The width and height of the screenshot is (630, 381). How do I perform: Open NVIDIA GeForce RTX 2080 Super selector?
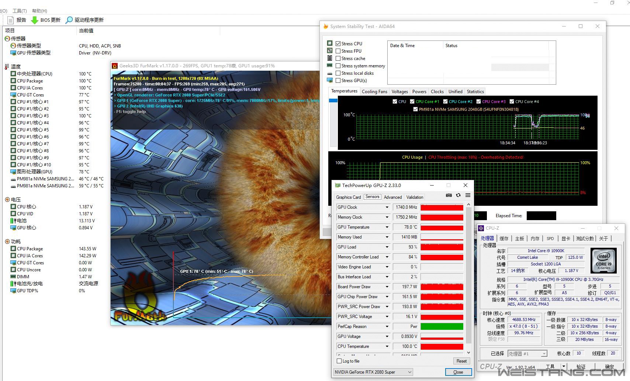(373, 372)
